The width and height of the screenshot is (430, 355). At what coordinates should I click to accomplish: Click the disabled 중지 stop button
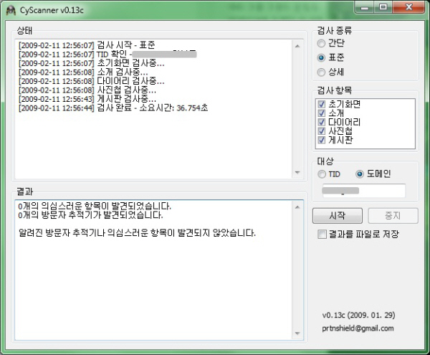(393, 216)
